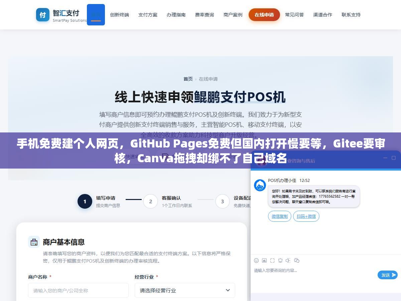
Task: Click the 1个工作日内联系 step subtitle
Action: [x=177, y=206]
